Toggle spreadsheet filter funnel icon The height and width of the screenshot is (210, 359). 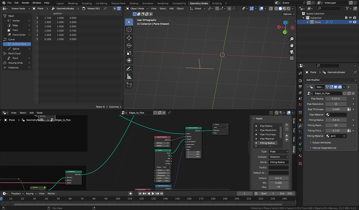119,8
